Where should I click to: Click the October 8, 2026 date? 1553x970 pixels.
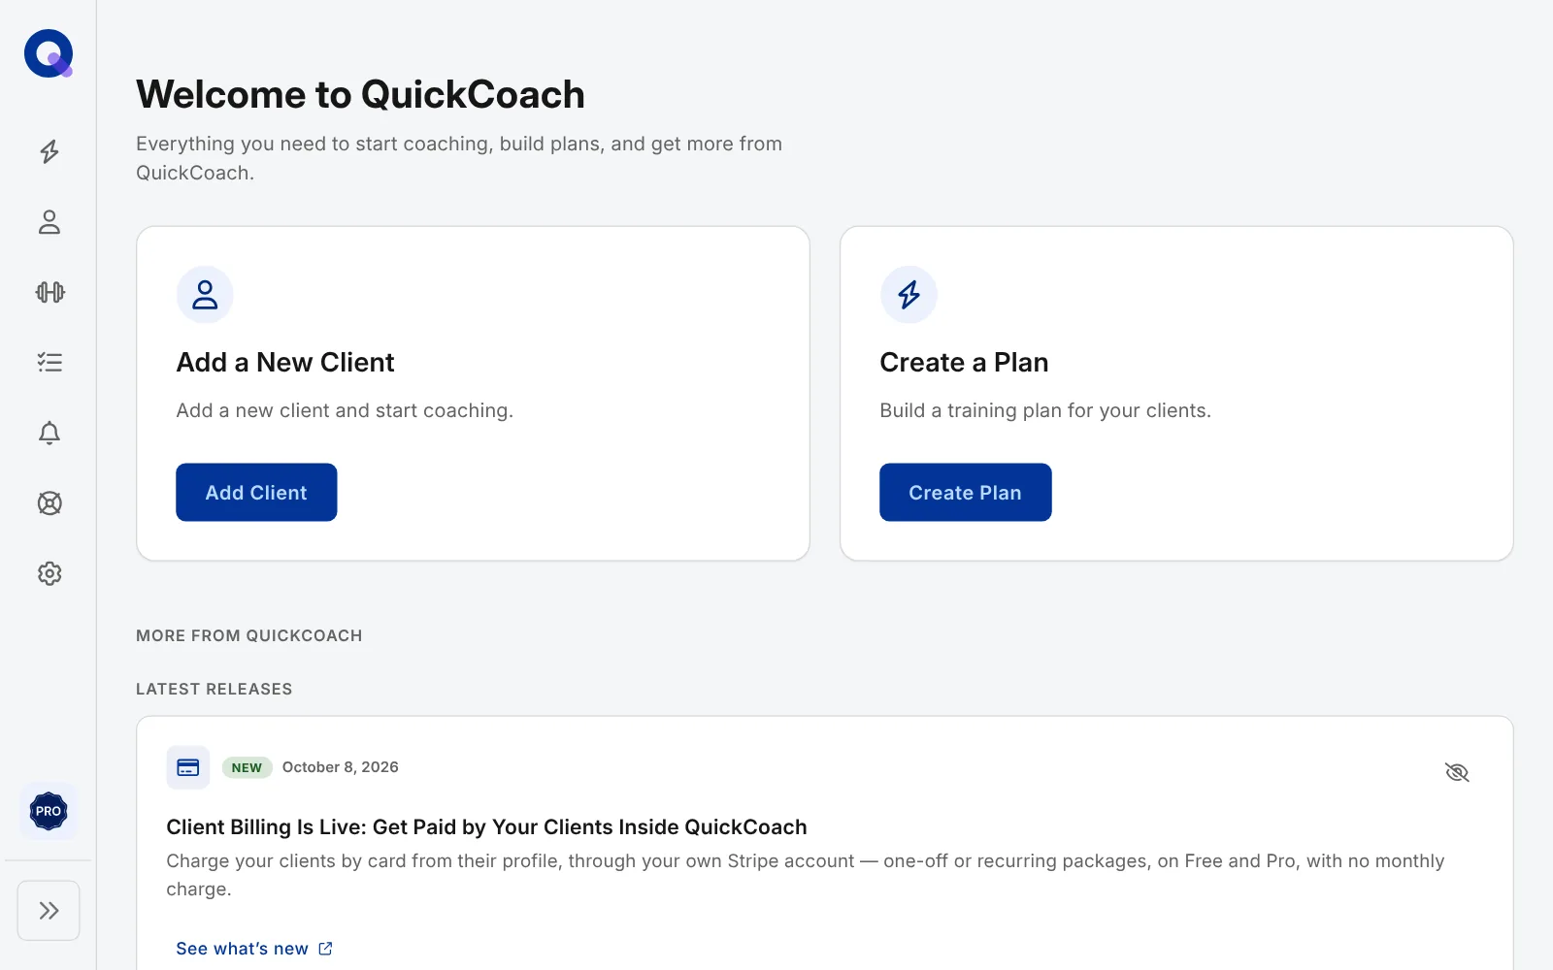point(341,767)
